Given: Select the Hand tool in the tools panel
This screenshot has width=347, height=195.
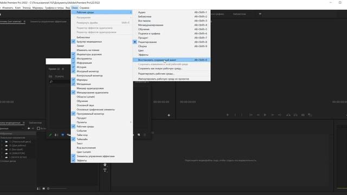Looking at the screenshot, I should (x=105, y=165).
